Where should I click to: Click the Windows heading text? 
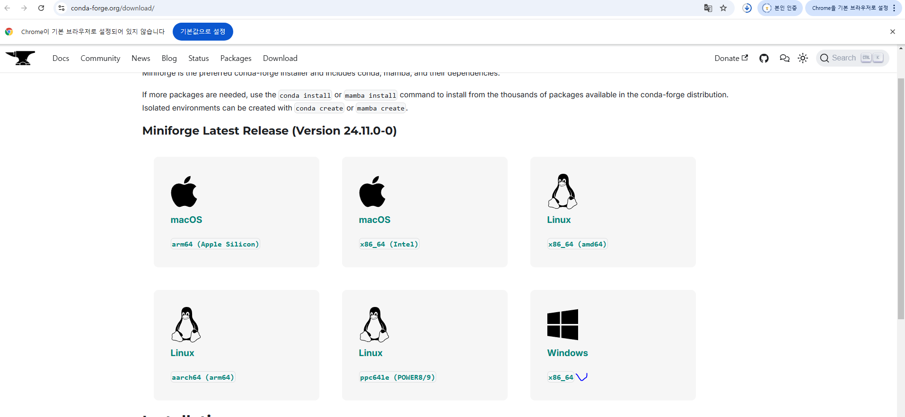567,353
